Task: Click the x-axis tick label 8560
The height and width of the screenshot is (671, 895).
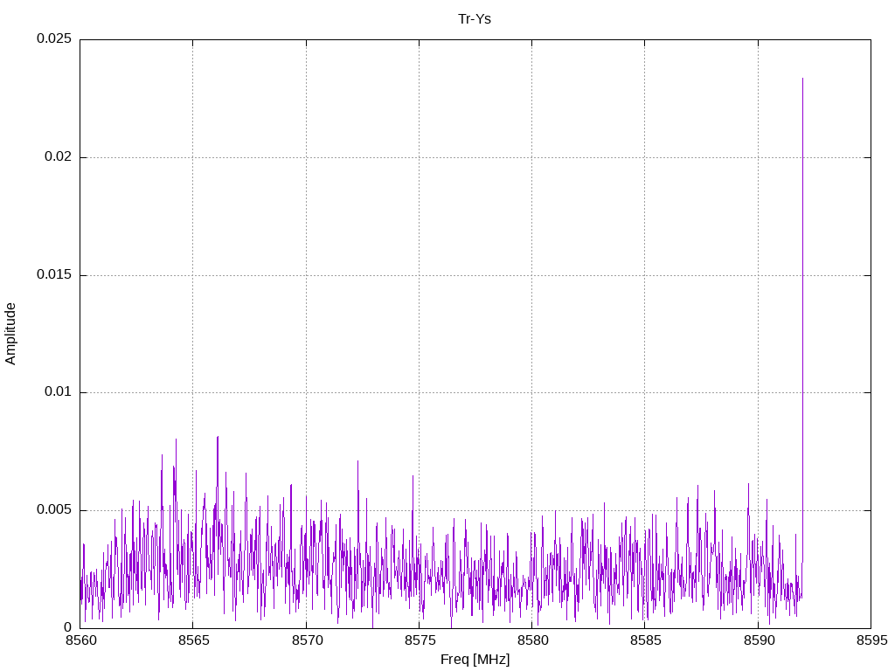Action: (80, 640)
